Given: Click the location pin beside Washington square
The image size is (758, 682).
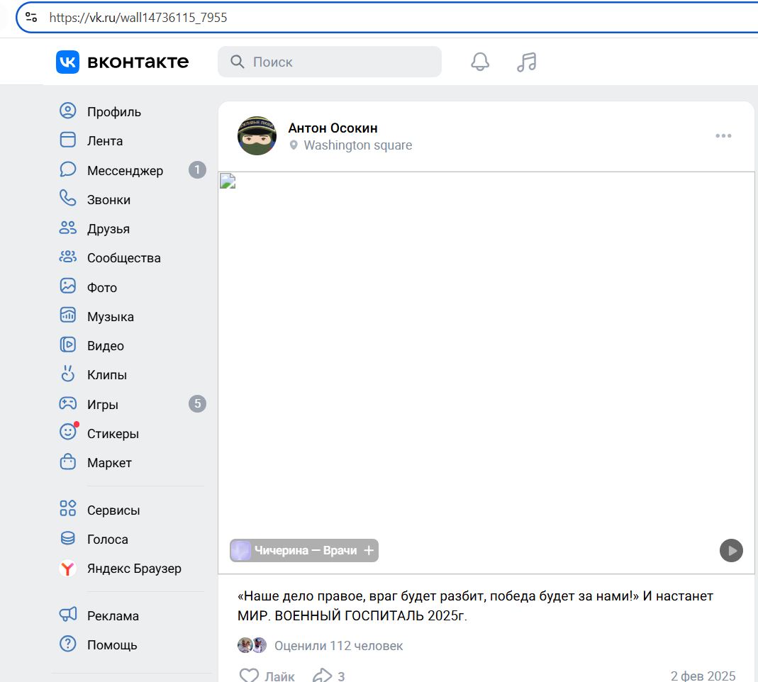Looking at the screenshot, I should click(294, 145).
